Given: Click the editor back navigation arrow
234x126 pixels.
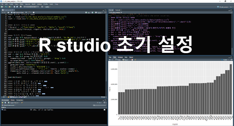Looking at the screenshot, I should coord(2,13).
